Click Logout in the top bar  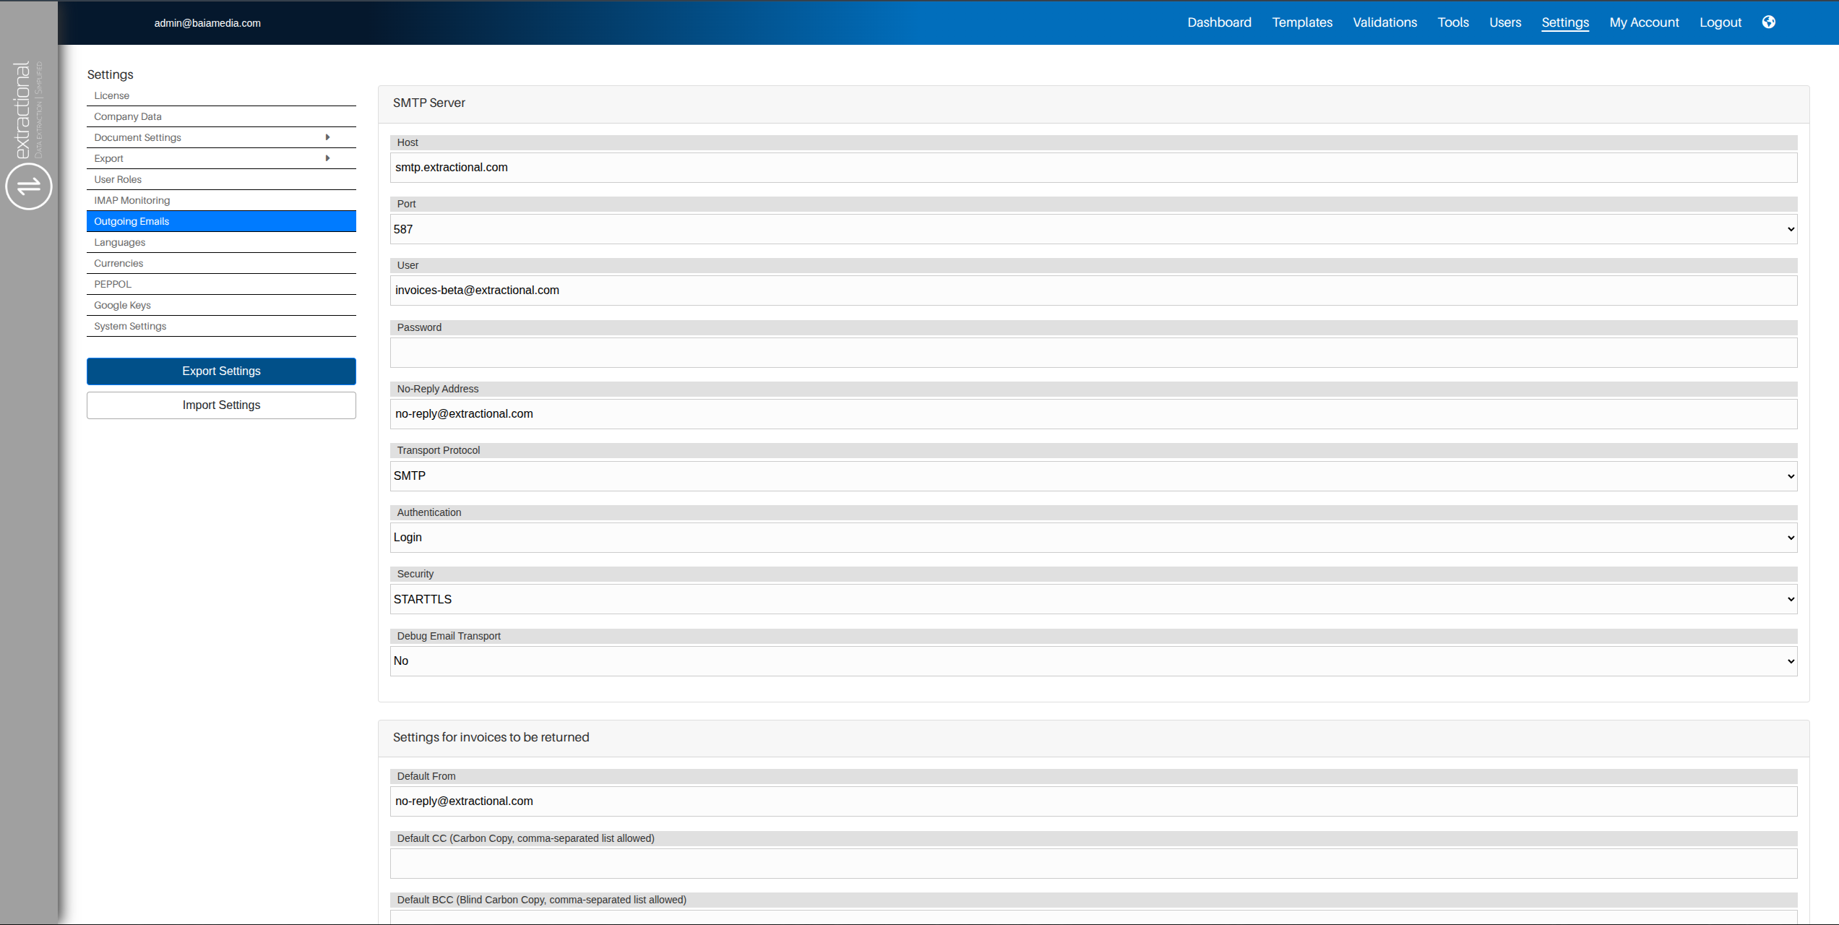pyautogui.click(x=1720, y=22)
